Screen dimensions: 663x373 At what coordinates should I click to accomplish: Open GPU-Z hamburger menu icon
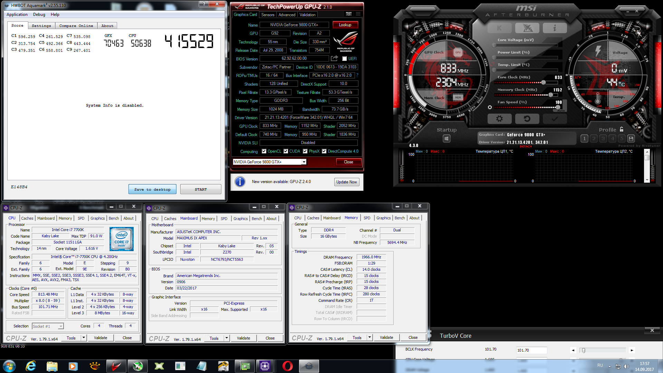pos(358,14)
